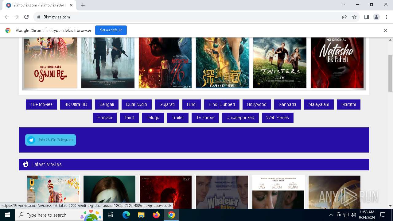Click the Set as default button

click(x=111, y=30)
